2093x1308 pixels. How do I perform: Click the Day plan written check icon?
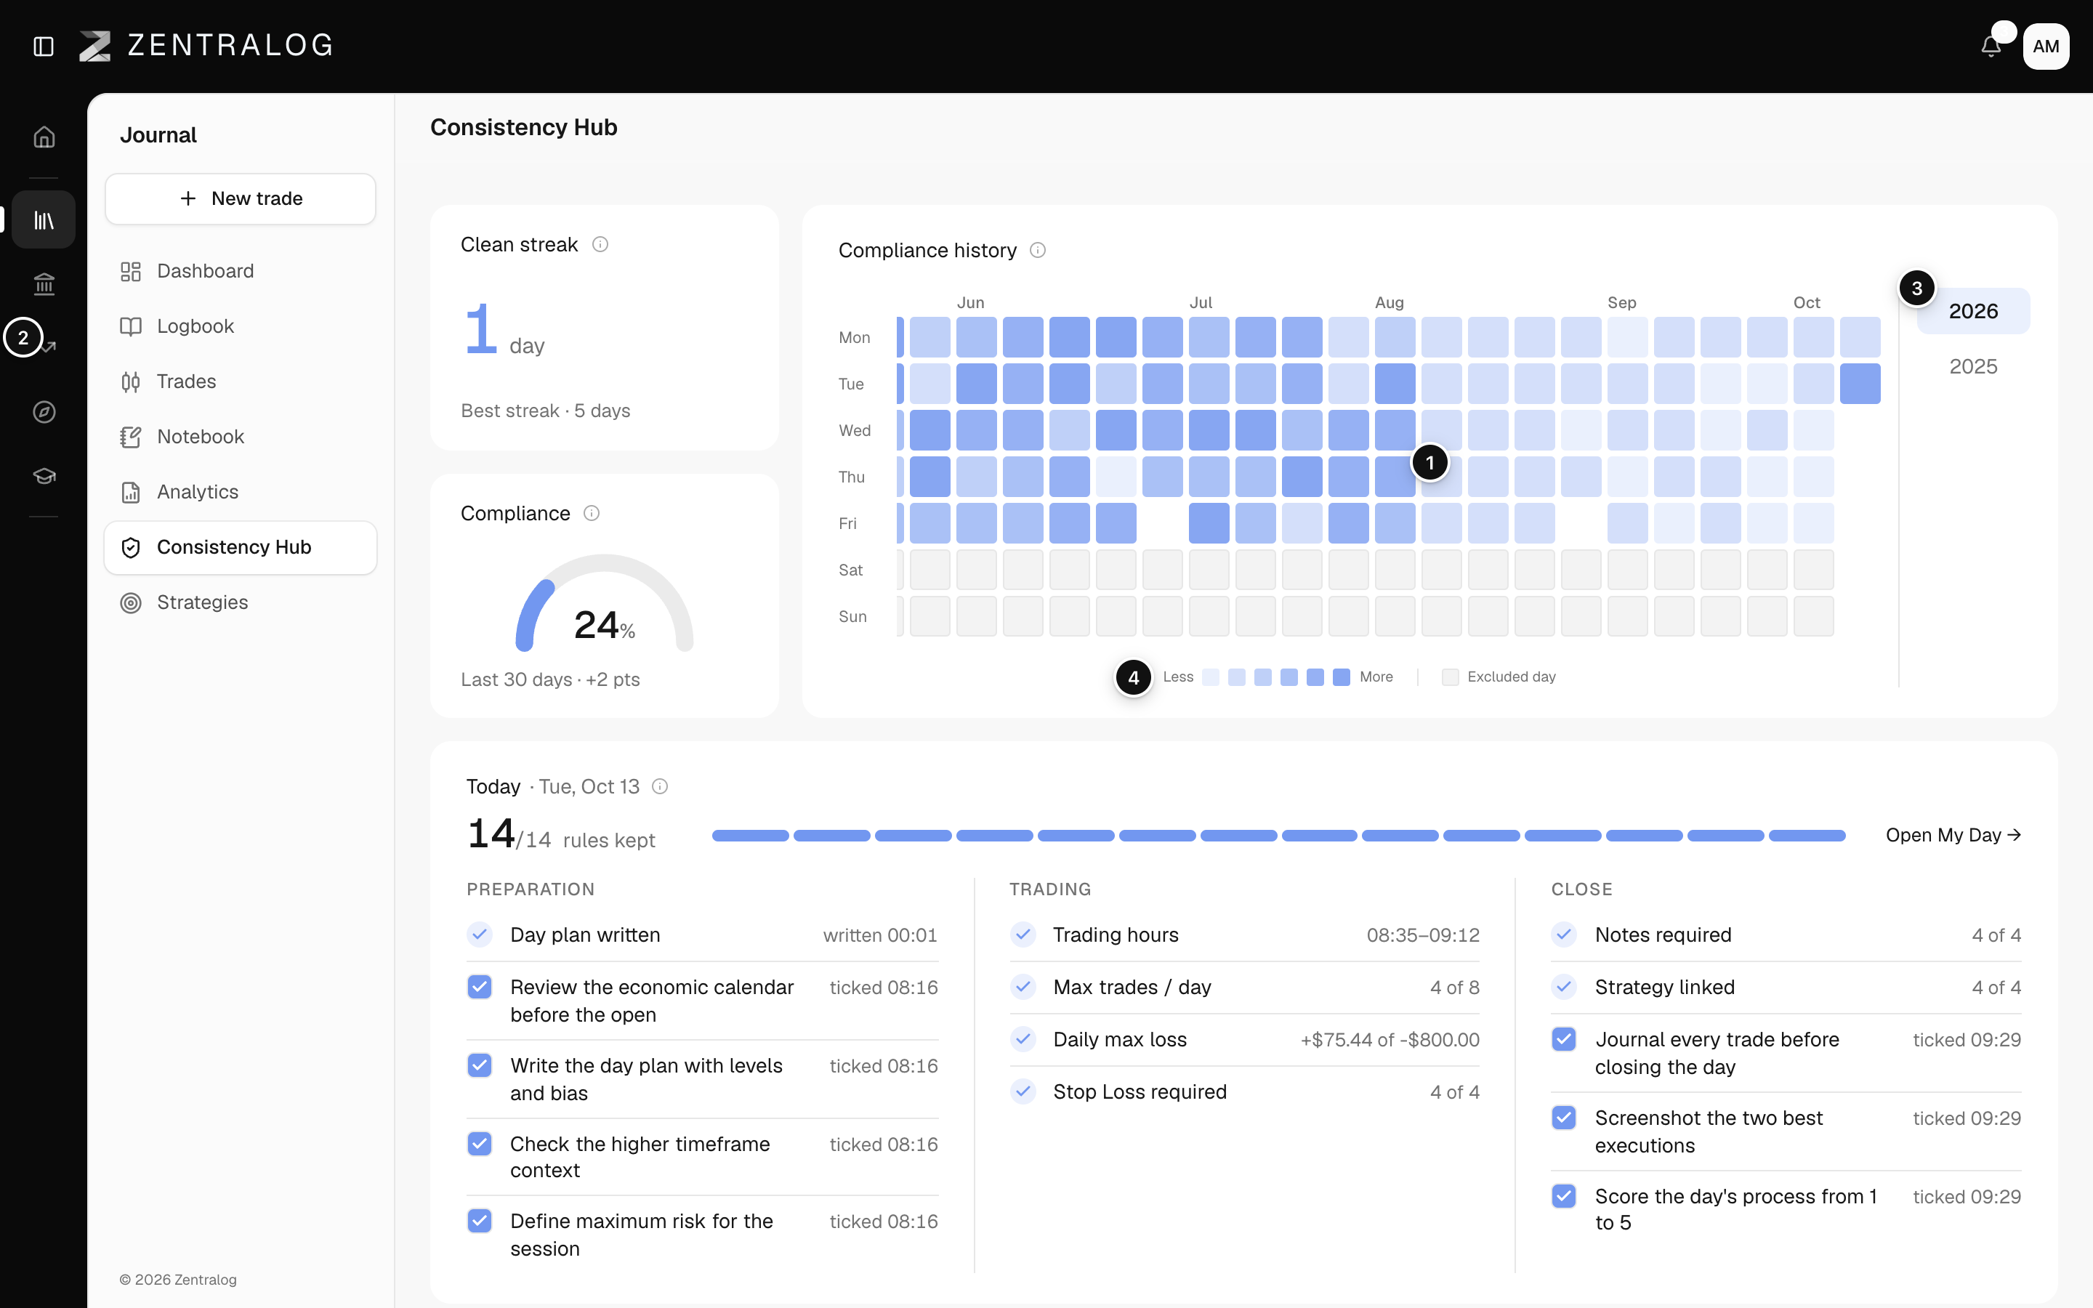coord(480,934)
